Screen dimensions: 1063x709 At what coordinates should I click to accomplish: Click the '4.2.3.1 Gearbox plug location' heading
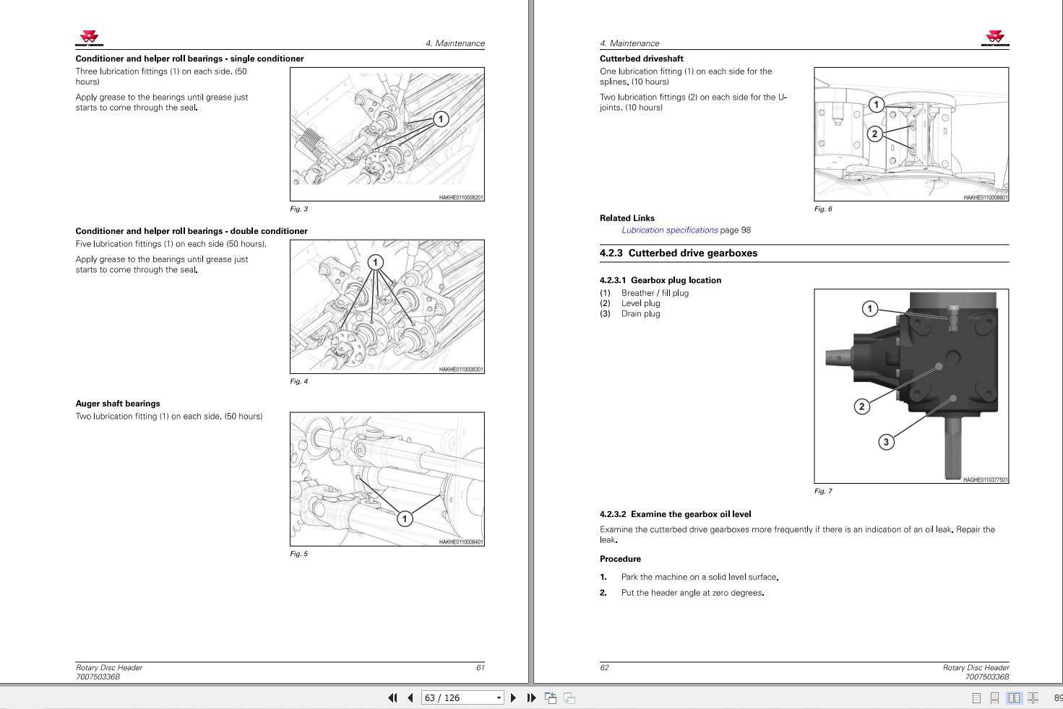(660, 280)
